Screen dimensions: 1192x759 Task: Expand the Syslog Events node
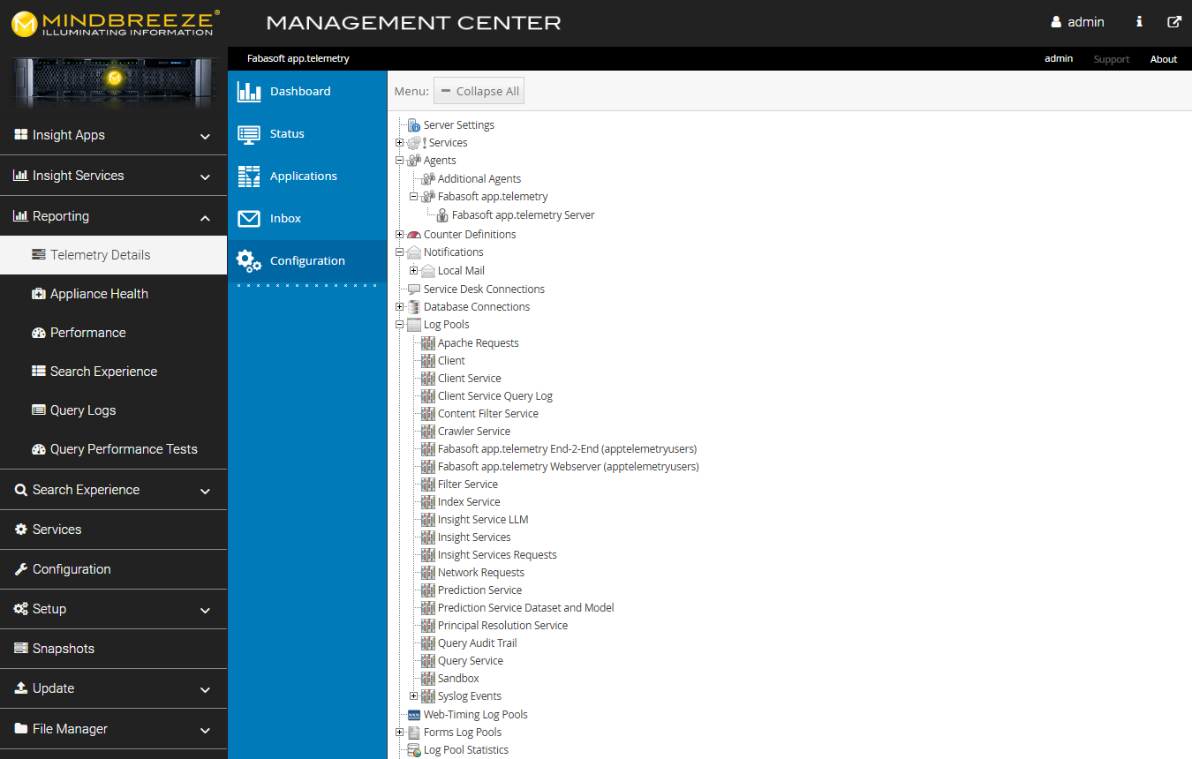click(414, 696)
